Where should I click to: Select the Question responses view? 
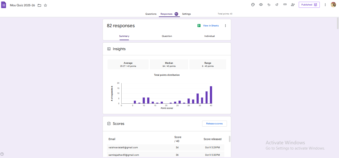click(167, 36)
